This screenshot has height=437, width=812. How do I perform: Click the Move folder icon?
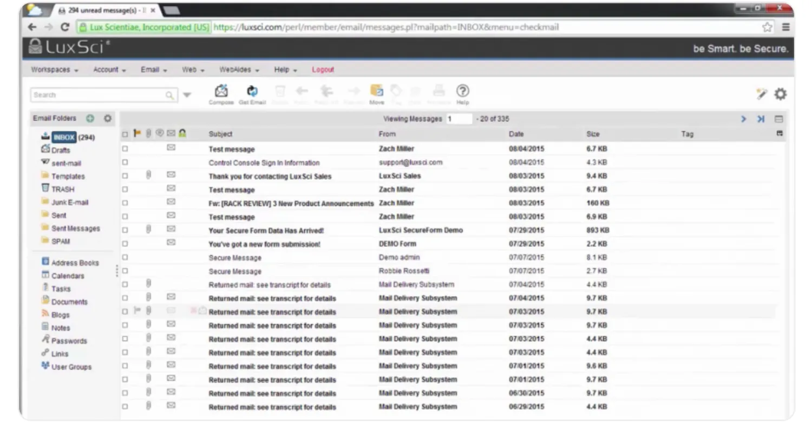(377, 90)
